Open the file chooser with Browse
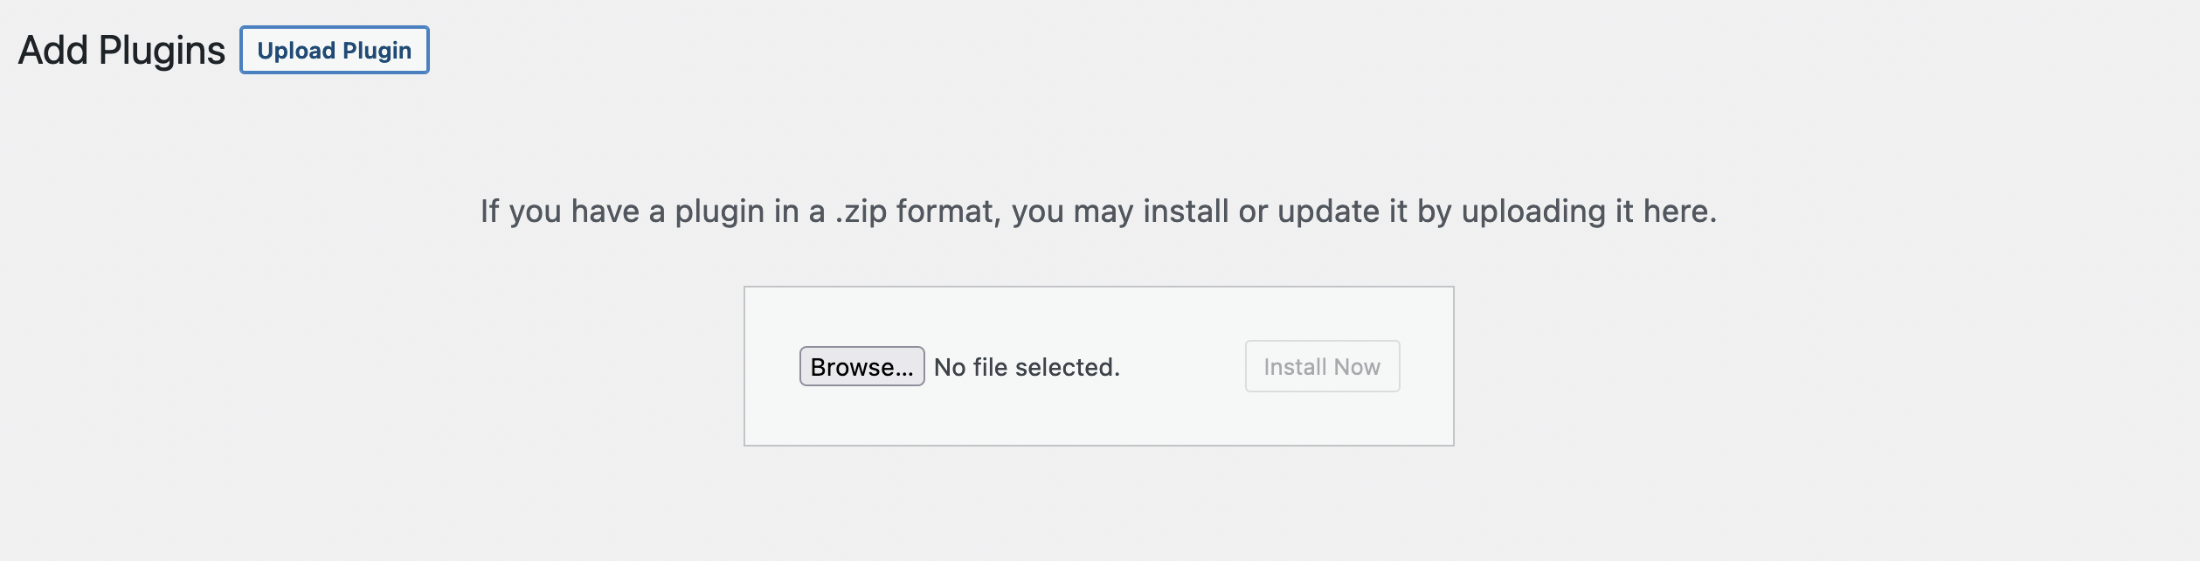Screen dimensions: 2200x561 pos(861,367)
